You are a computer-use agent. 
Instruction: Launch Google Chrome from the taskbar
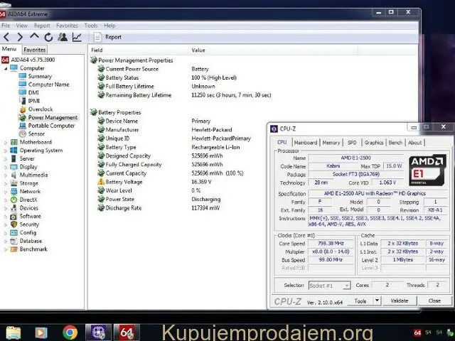click(70, 332)
